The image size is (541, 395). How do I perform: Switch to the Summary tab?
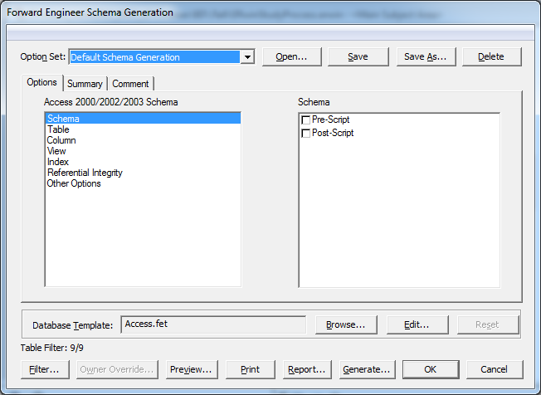pos(85,84)
